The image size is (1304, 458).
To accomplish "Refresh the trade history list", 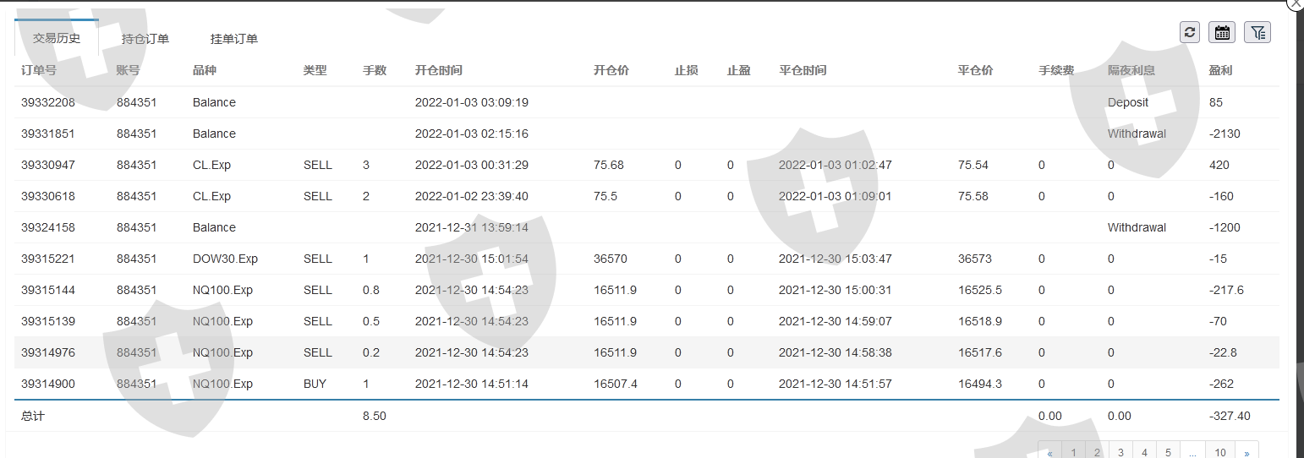I will 1190,32.
